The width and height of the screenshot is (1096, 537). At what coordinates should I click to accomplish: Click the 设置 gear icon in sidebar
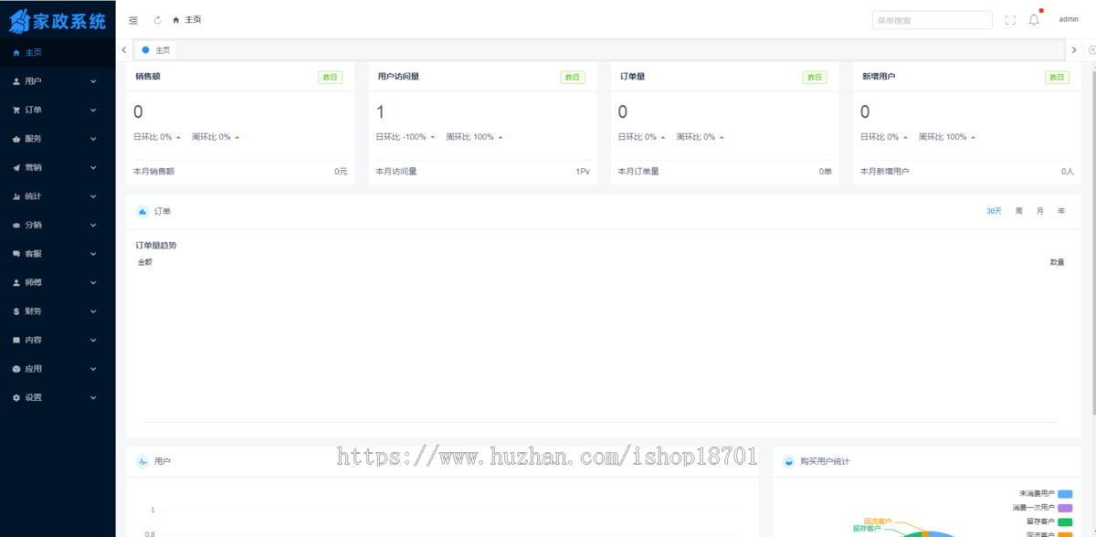[16, 397]
